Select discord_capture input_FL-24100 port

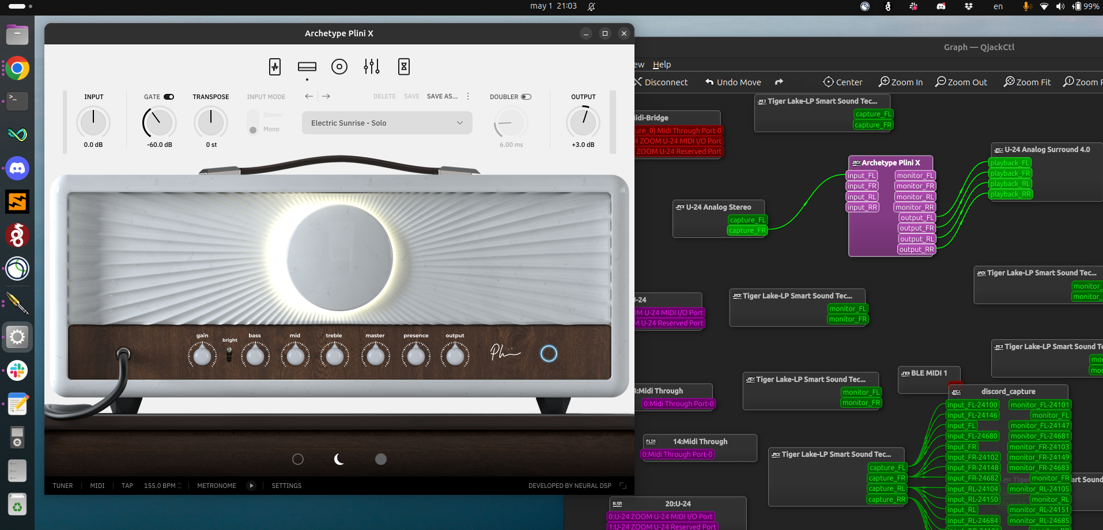click(x=972, y=405)
